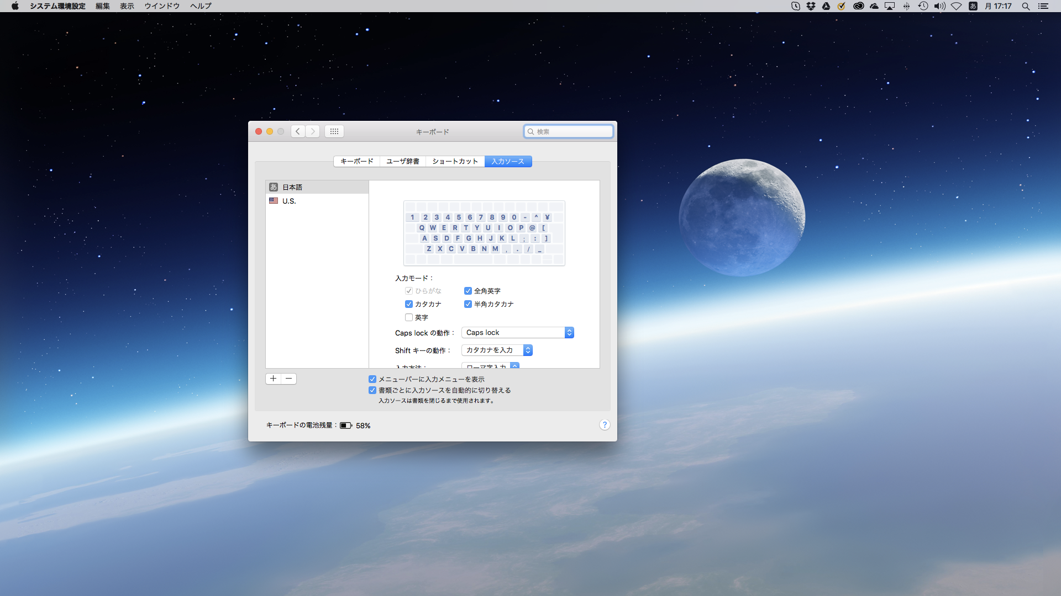Viewport: 1061px width, 596px height.
Task: Click the volume icon in menu bar
Action: click(939, 6)
